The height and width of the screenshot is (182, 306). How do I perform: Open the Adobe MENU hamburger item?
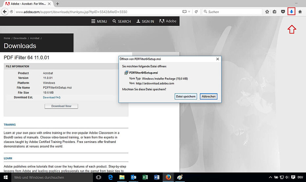(x=99, y=21)
